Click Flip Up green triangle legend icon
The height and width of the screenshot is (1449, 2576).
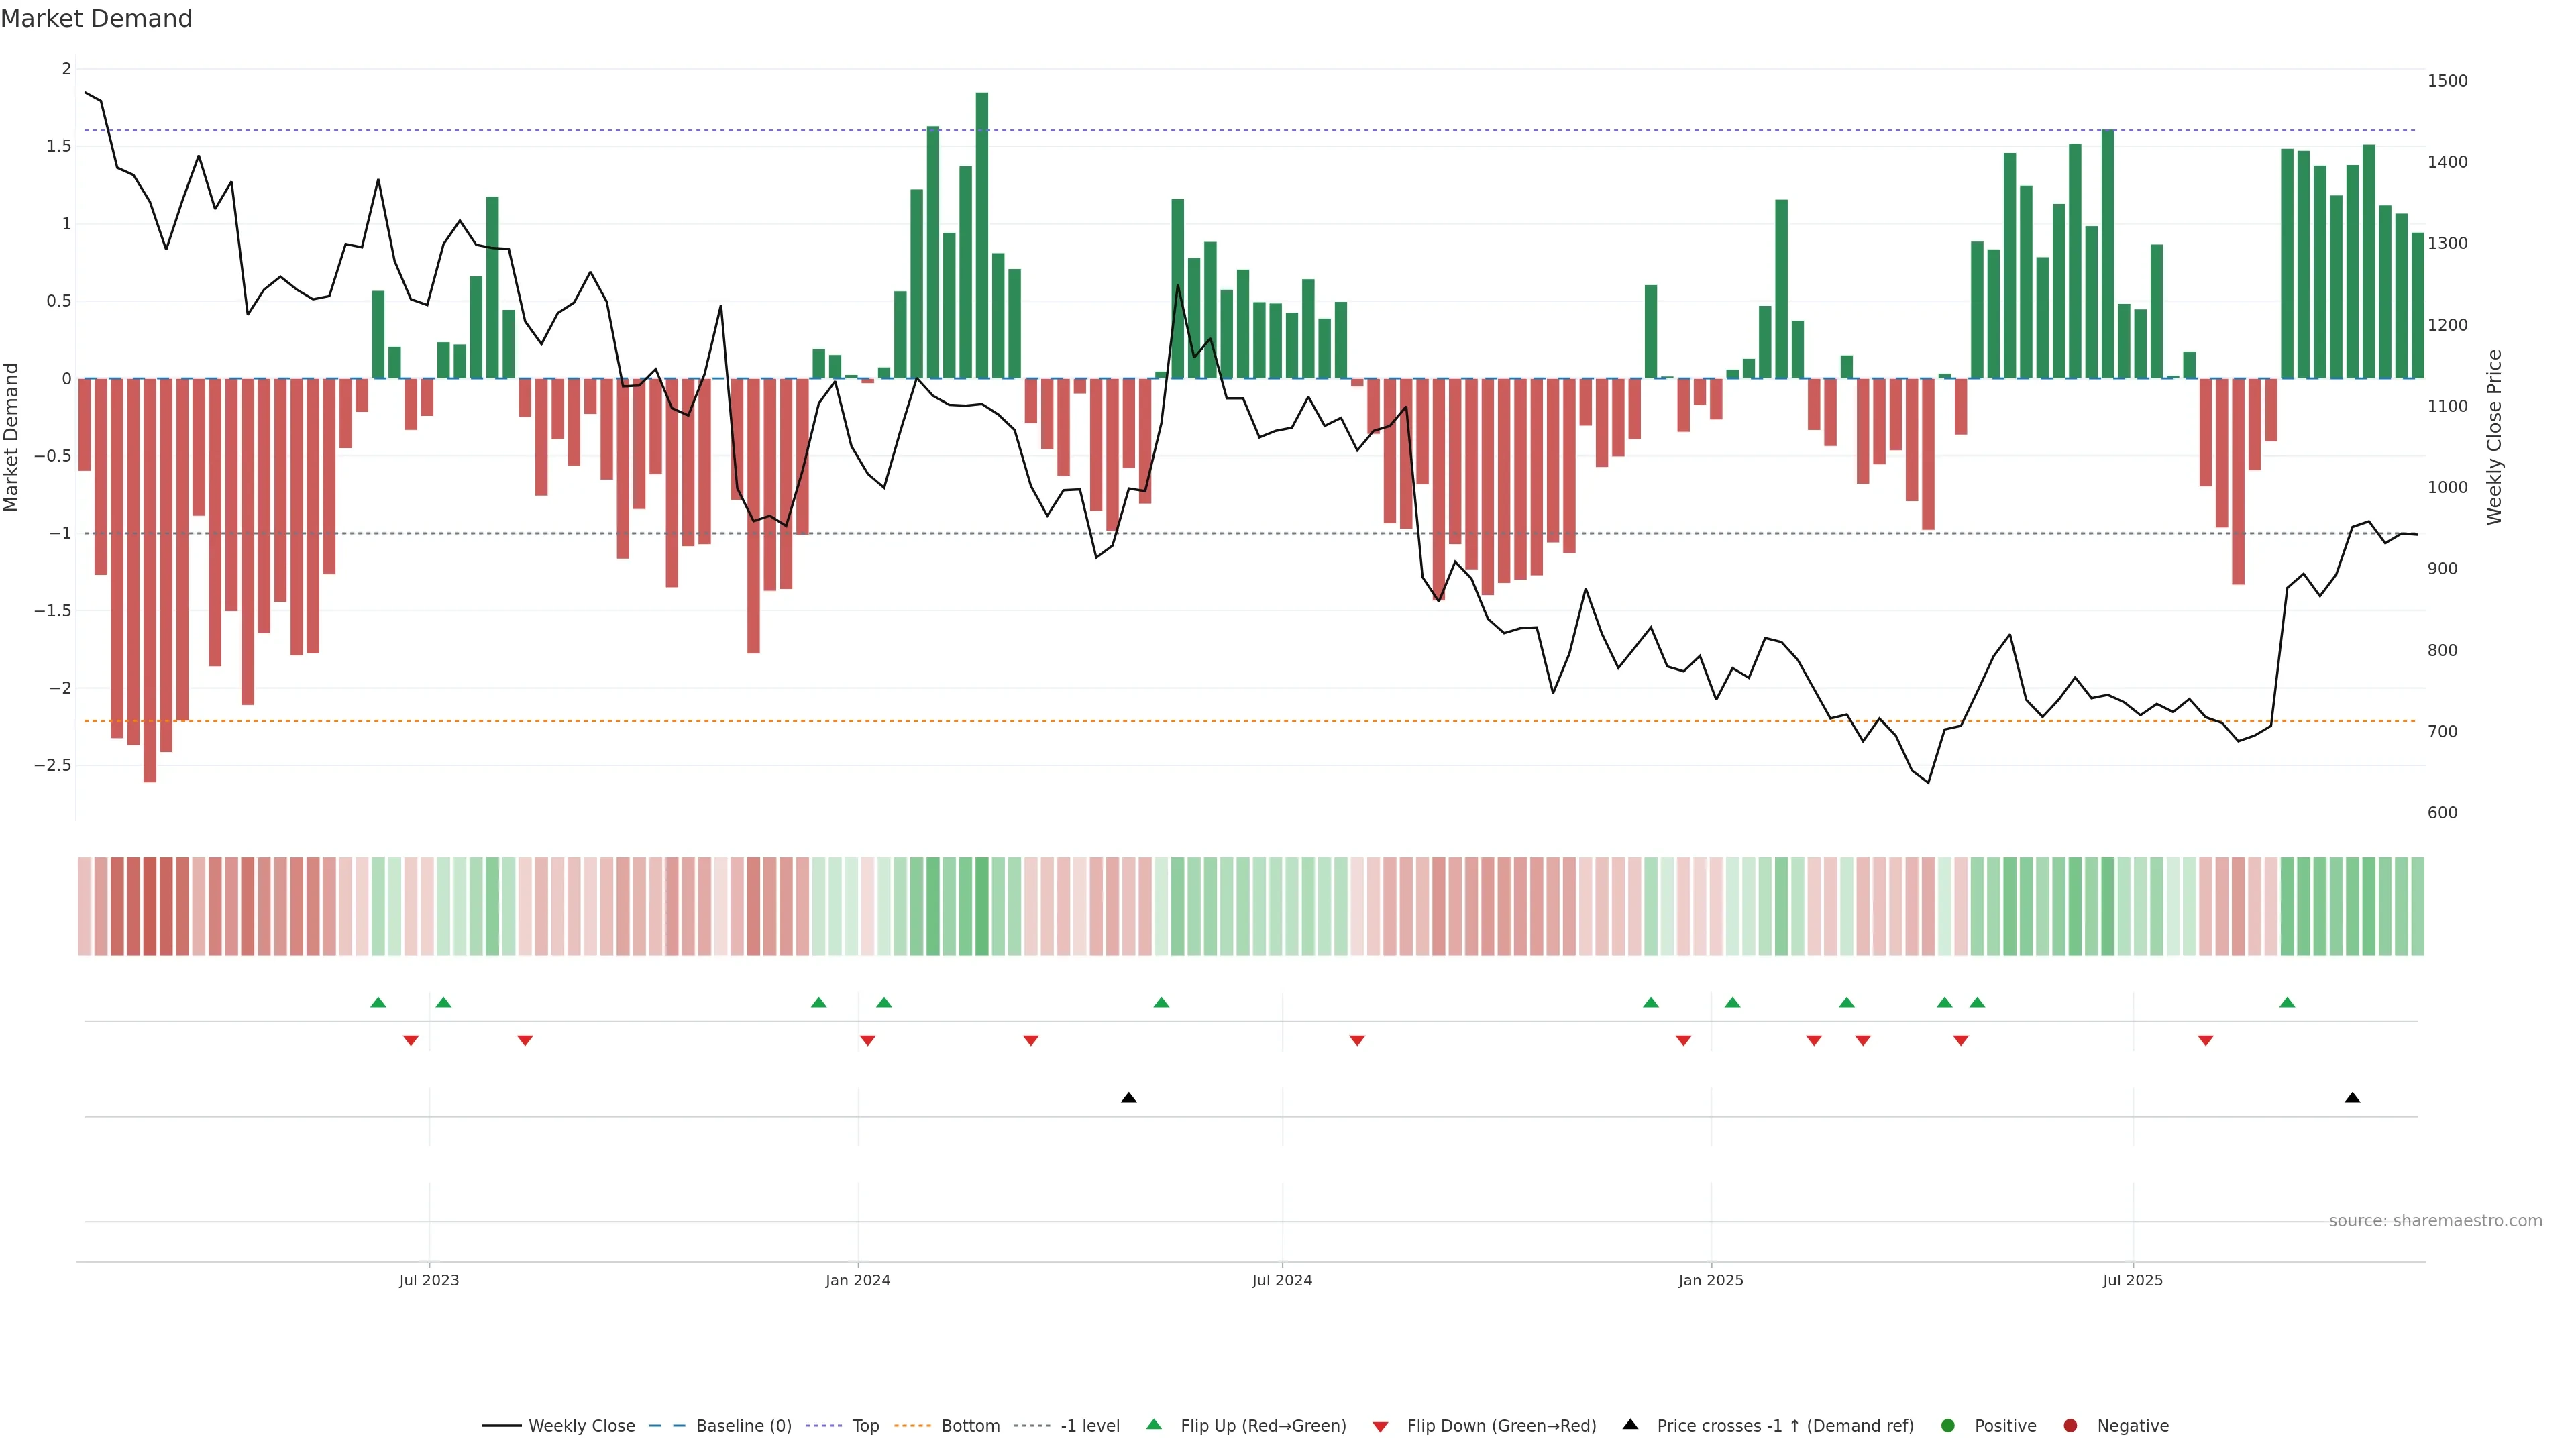(1154, 1425)
